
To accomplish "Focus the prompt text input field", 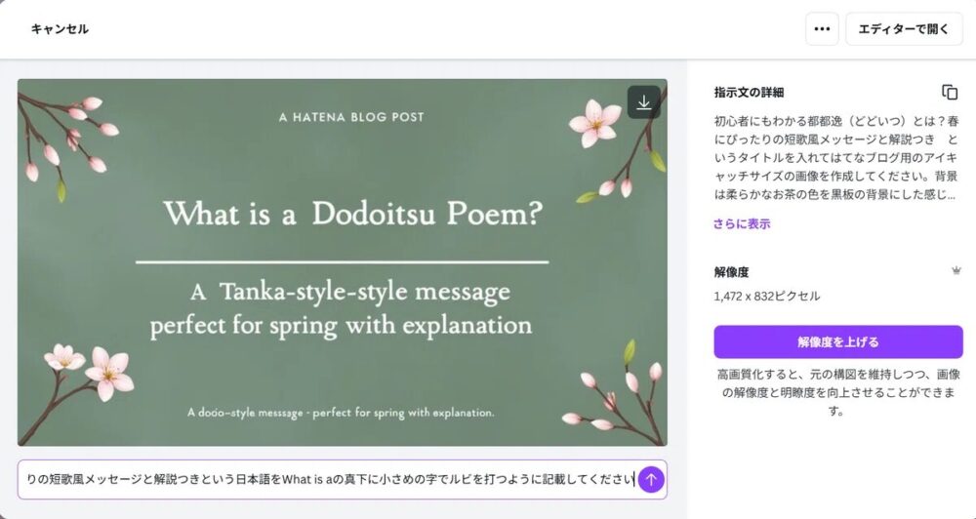I will [x=329, y=479].
